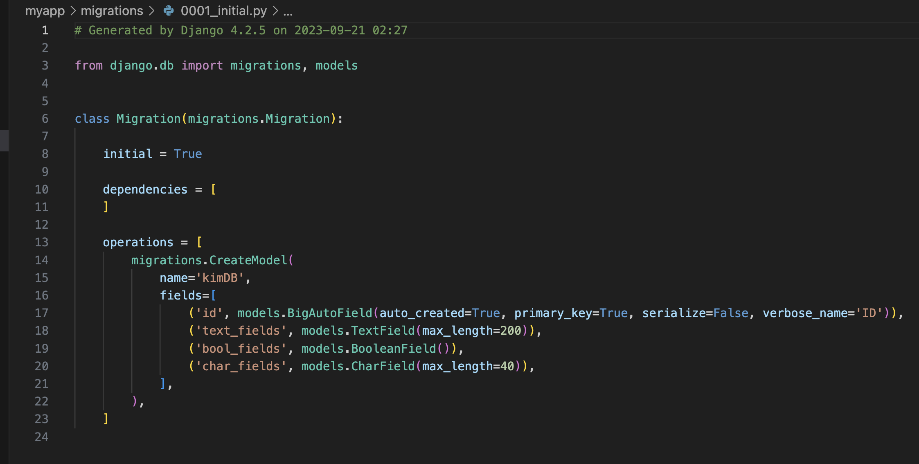This screenshot has height=464, width=919.
Task: Click 'BigAutoField' on line 17
Action: 330,313
